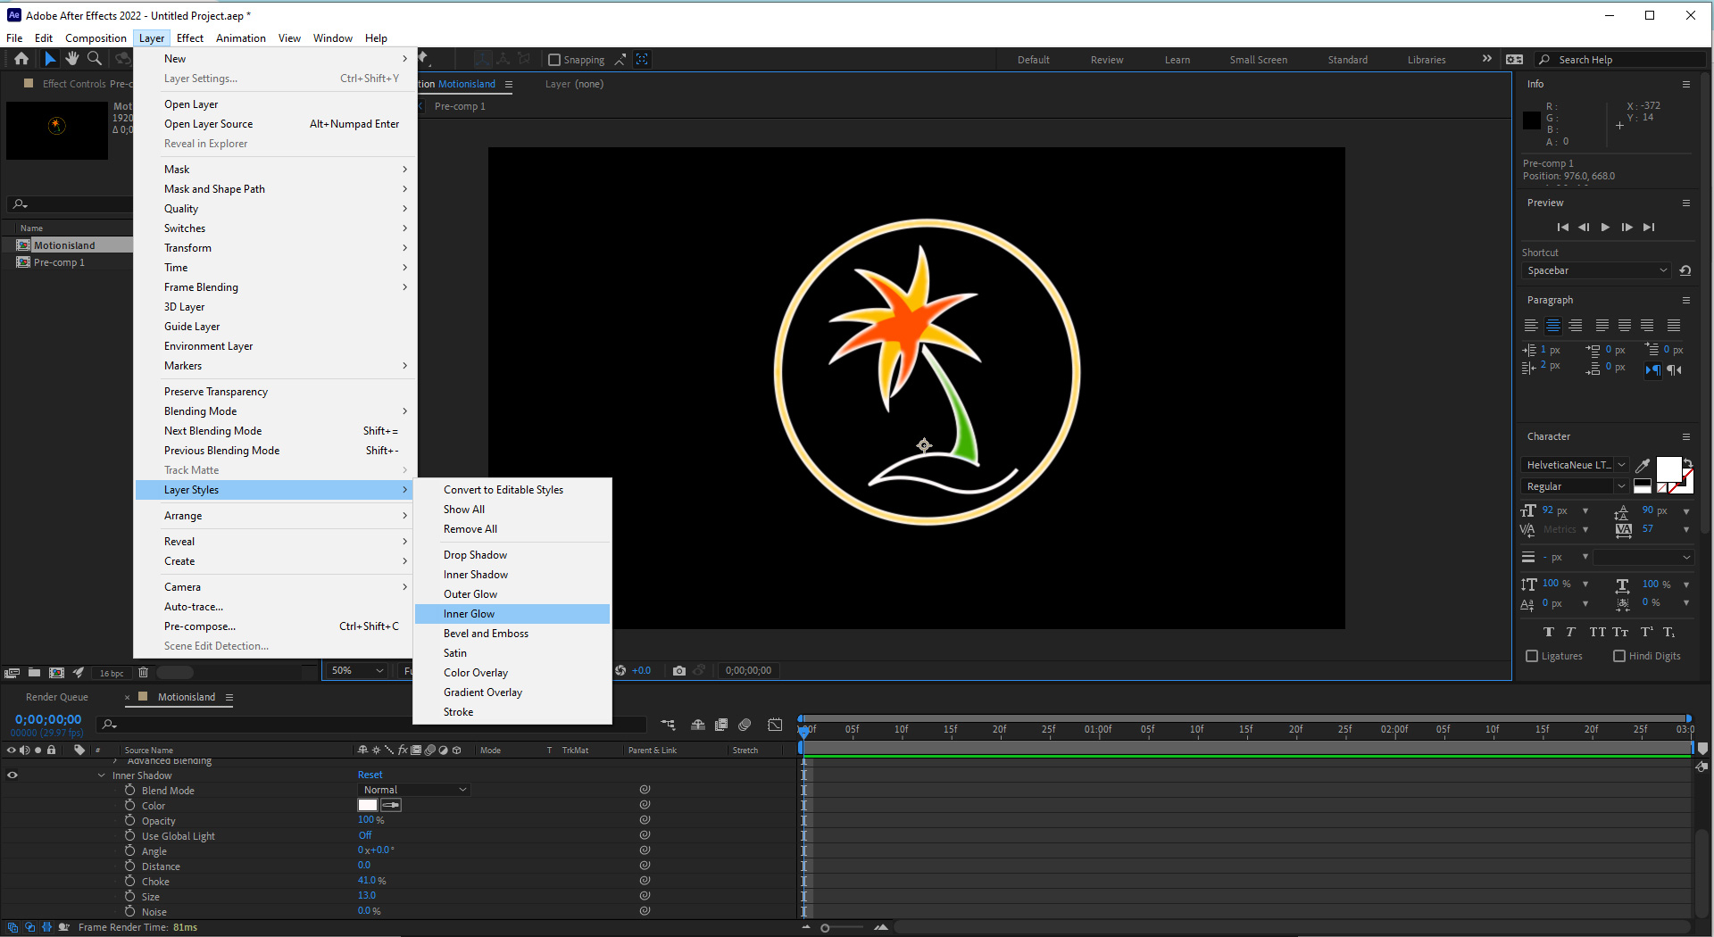This screenshot has height=937, width=1714.
Task: Enable the Snapping checkbox
Action: pos(554,60)
